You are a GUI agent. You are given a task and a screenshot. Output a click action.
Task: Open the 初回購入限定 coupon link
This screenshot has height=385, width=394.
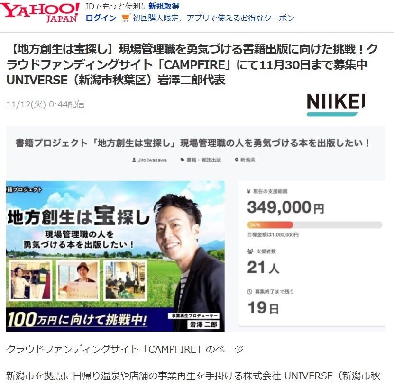(x=213, y=18)
